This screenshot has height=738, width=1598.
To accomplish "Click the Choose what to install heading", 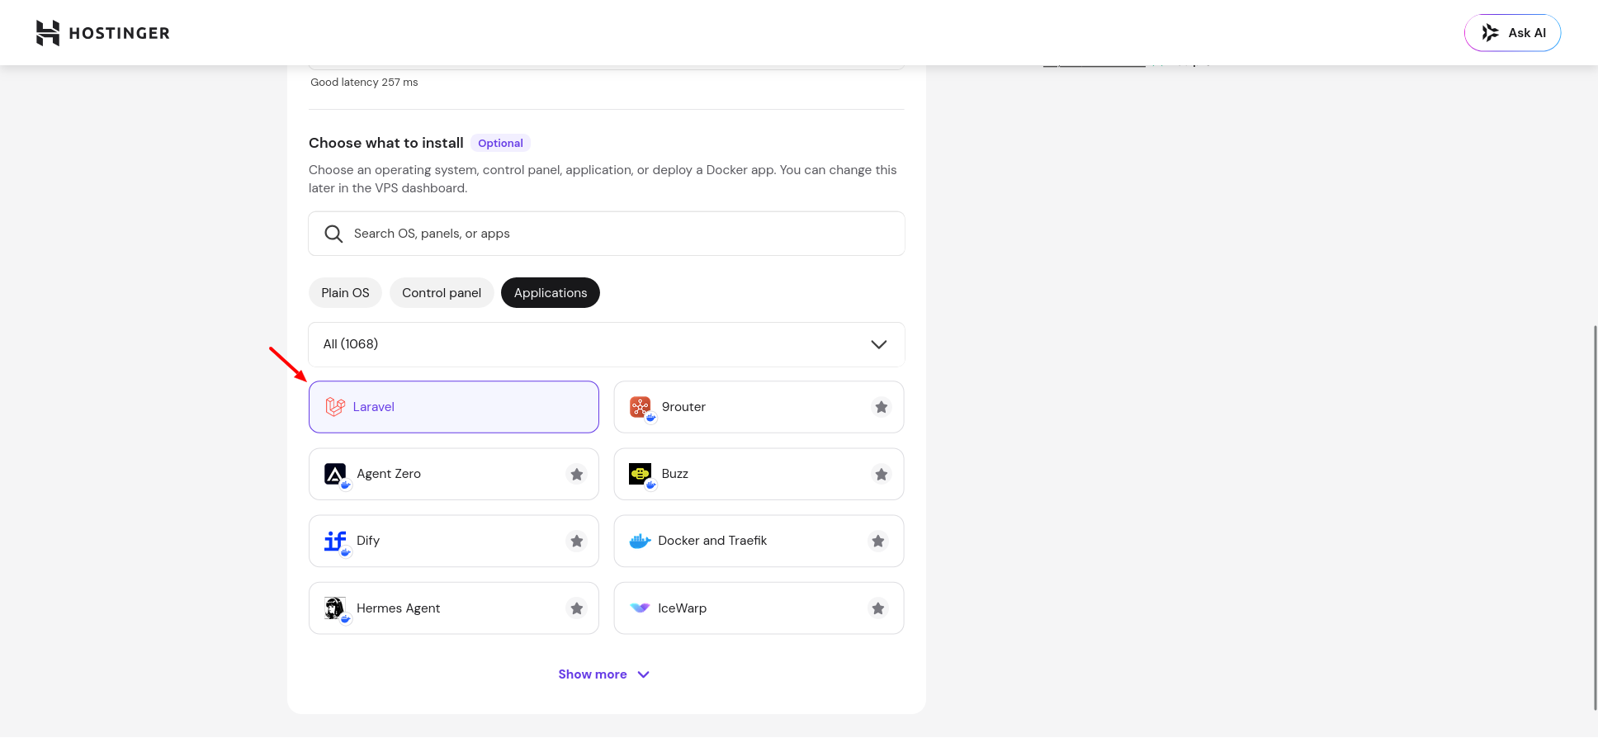I will [x=386, y=143].
